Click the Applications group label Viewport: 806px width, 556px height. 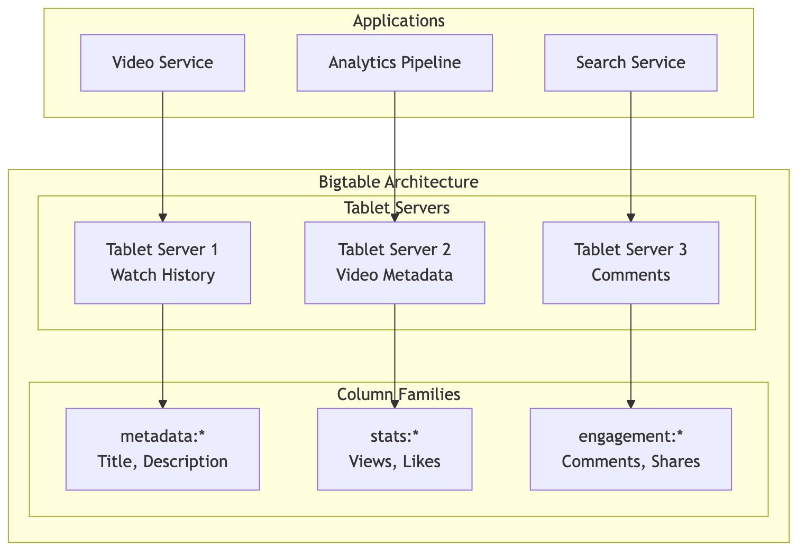(x=398, y=21)
